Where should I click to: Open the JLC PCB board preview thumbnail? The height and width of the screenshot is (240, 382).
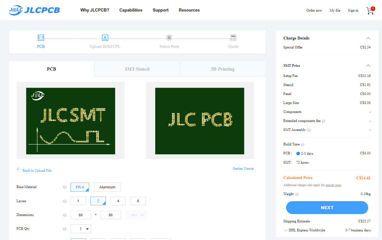tap(200, 121)
